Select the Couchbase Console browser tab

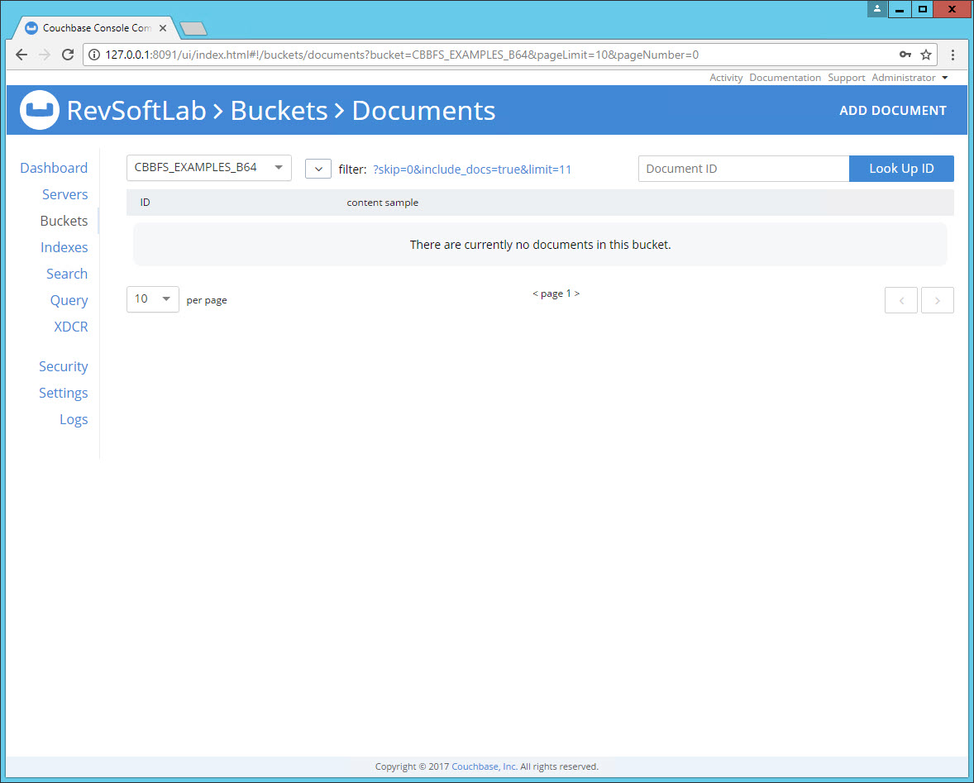96,28
